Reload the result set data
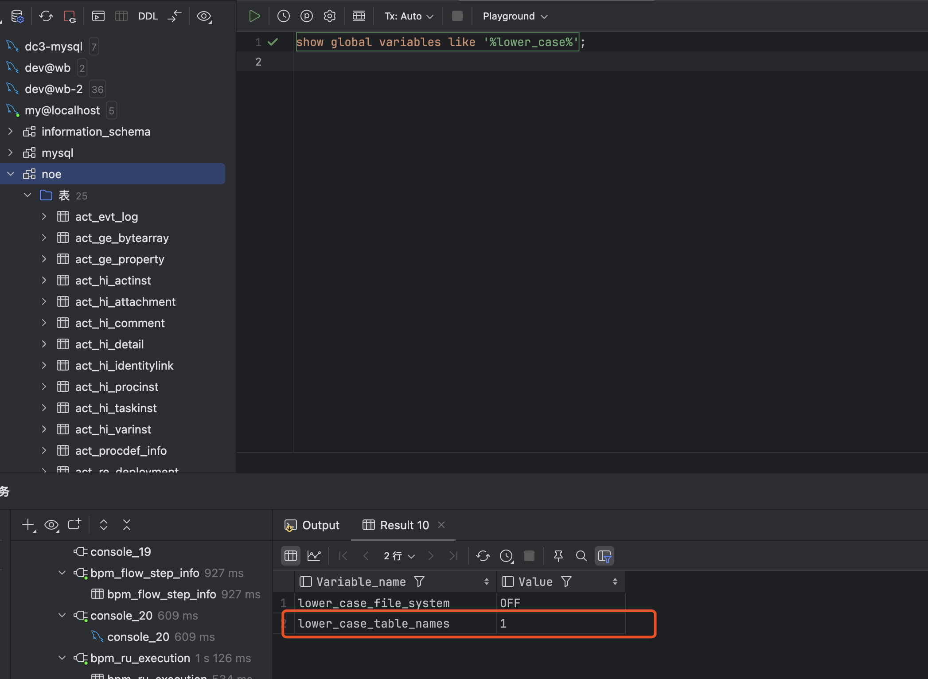Image resolution: width=928 pixels, height=679 pixels. [x=483, y=556]
